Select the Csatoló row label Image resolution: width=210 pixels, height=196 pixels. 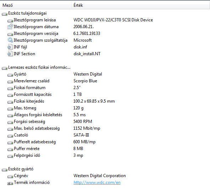pos(21,135)
